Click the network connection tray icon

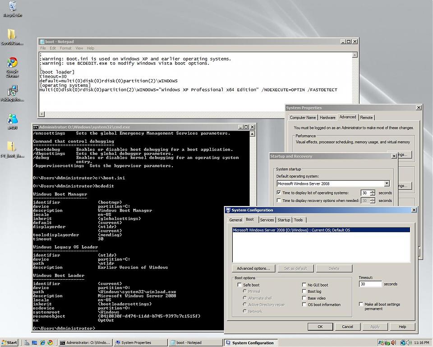click(403, 343)
